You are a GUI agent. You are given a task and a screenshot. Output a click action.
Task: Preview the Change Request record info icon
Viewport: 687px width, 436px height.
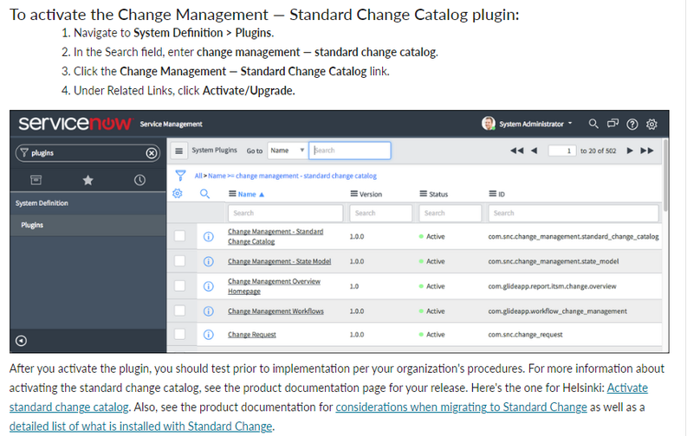(x=209, y=335)
